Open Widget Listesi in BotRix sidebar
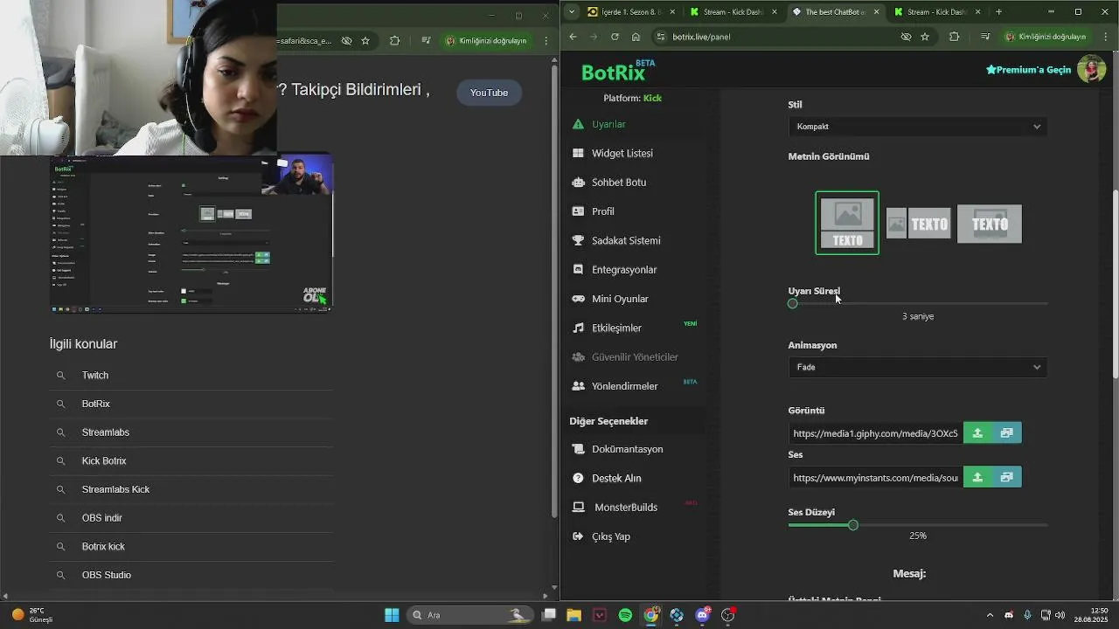 click(622, 153)
